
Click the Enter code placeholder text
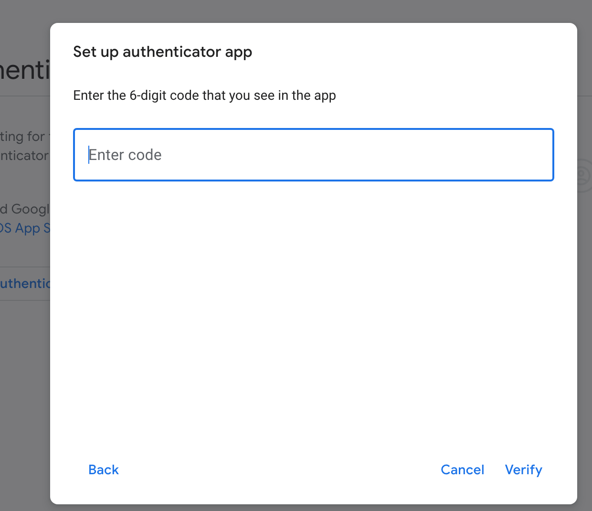pyautogui.click(x=125, y=155)
